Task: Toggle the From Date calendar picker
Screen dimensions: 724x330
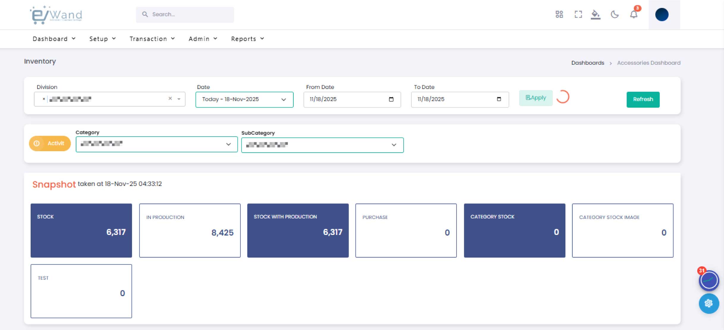Action: point(391,99)
